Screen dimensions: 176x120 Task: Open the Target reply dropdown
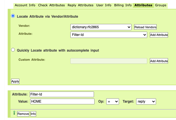coord(146,101)
